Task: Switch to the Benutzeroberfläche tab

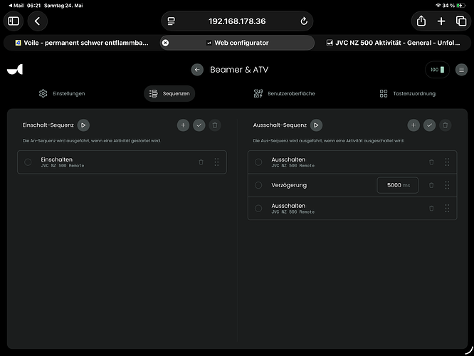Action: pos(284,93)
